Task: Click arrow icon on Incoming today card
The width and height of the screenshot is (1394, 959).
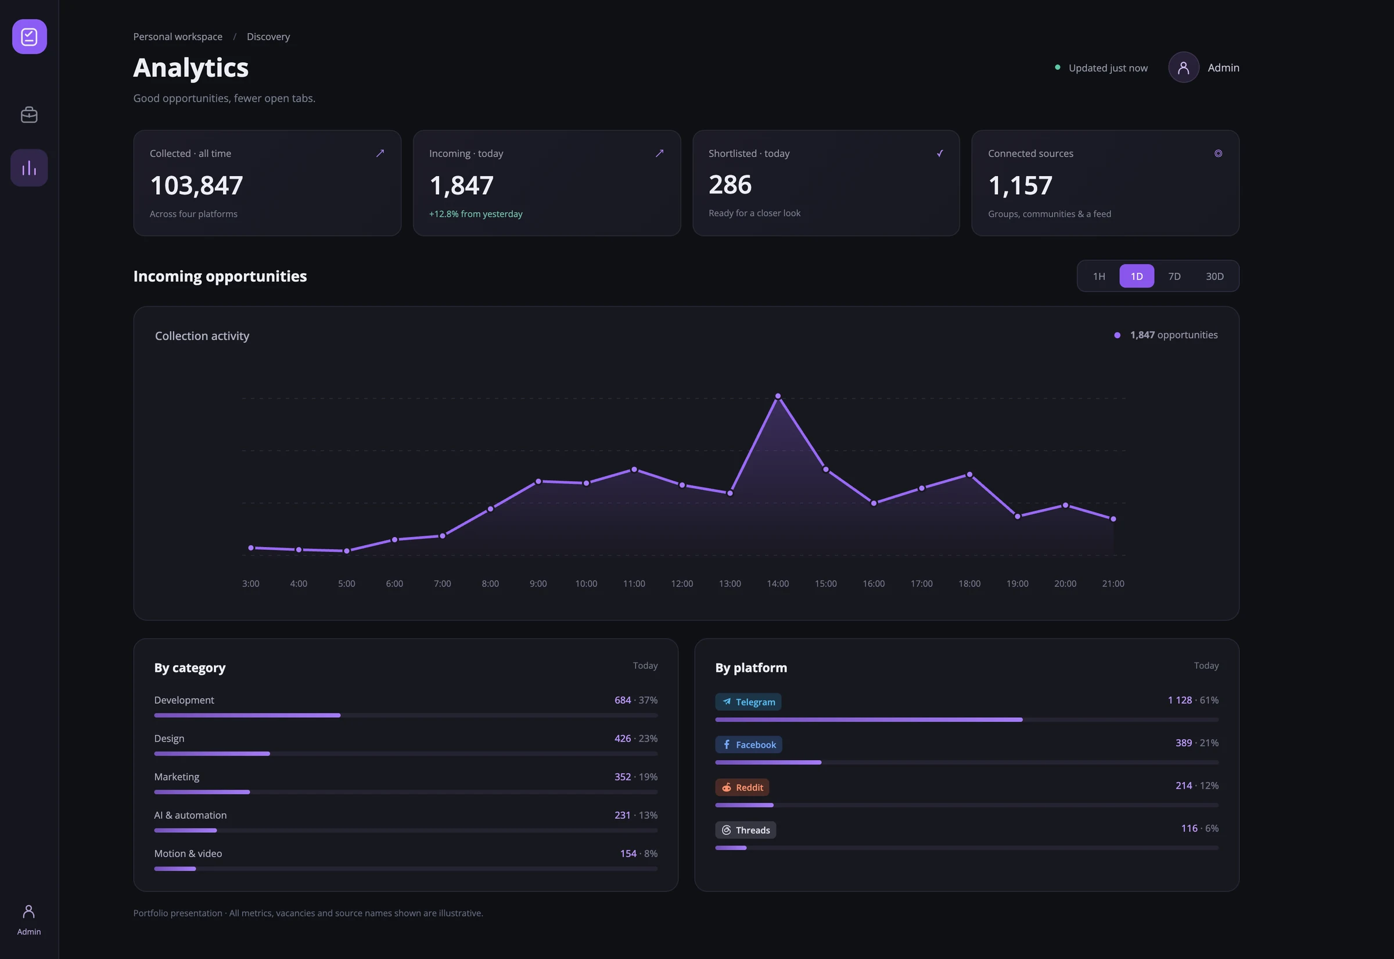Action: point(659,154)
